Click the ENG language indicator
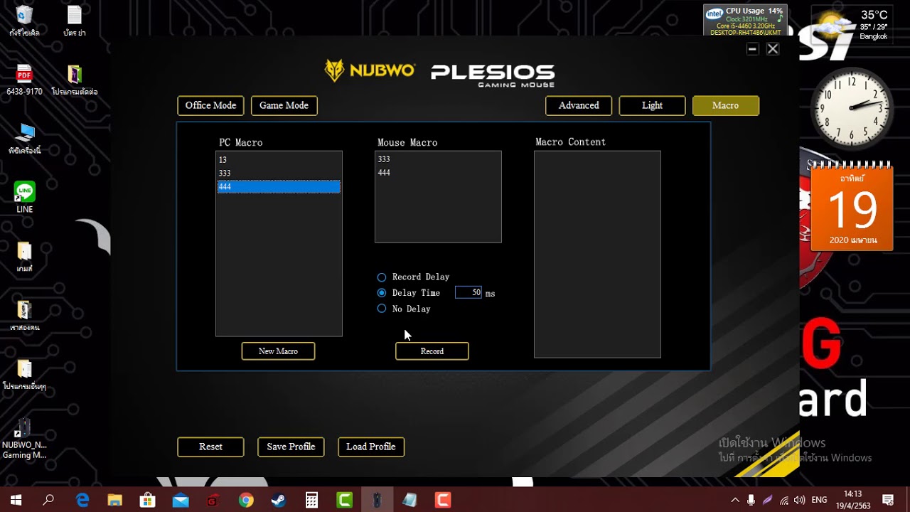This screenshot has height=512, width=910. tap(819, 500)
